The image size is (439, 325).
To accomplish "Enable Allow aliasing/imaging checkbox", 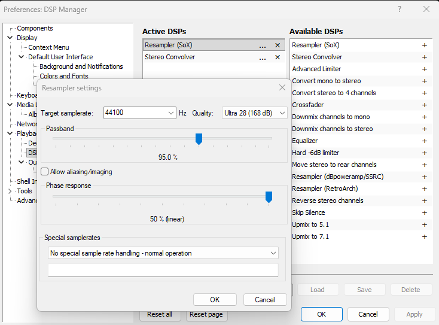I will [45, 171].
